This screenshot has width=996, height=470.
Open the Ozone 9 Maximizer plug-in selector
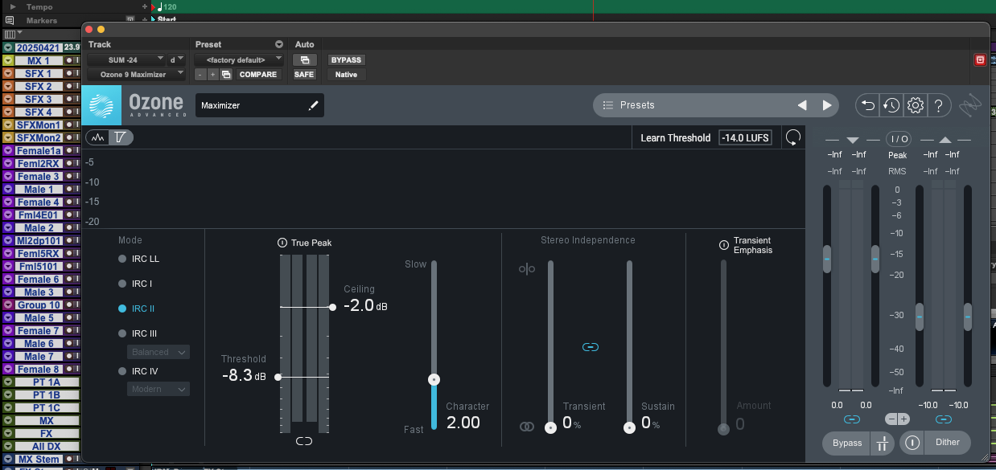pyautogui.click(x=136, y=74)
